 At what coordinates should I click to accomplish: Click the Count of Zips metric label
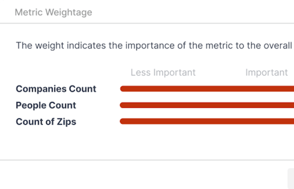[46, 121]
